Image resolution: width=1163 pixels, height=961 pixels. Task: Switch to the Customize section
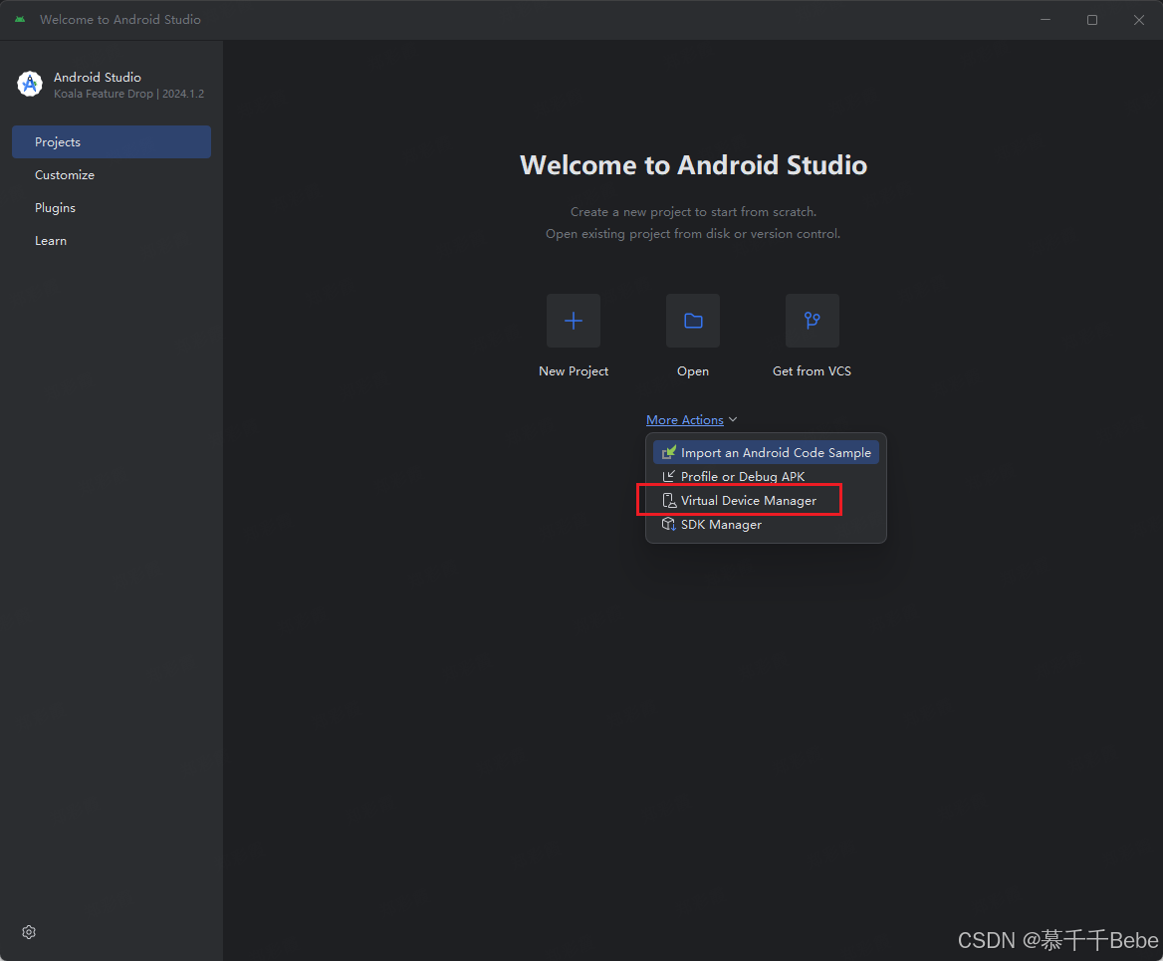(64, 174)
